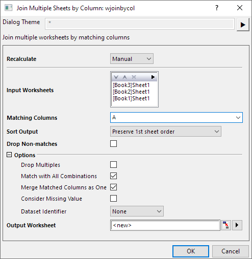Click the help question mark button
This screenshot has height=259, width=252.
[x=217, y=8]
